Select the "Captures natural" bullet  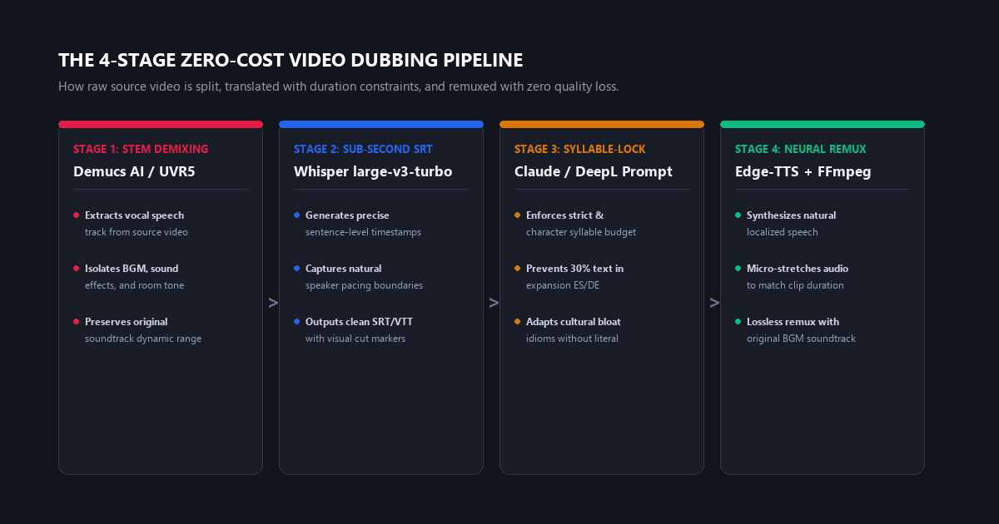[x=343, y=269]
